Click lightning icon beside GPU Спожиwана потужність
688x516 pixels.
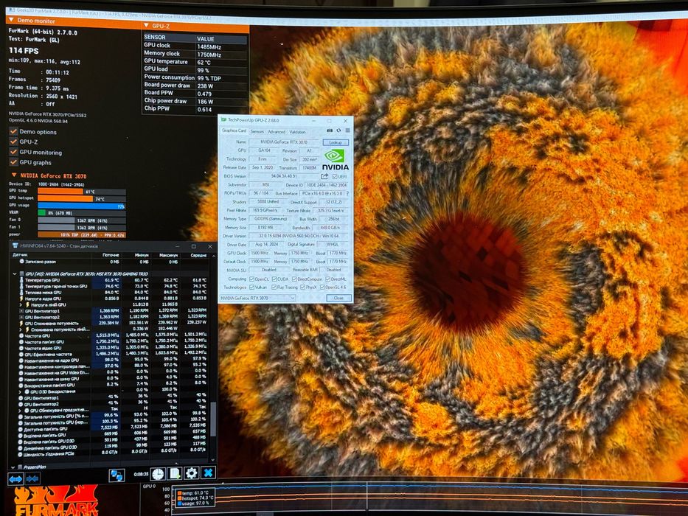[x=21, y=324]
